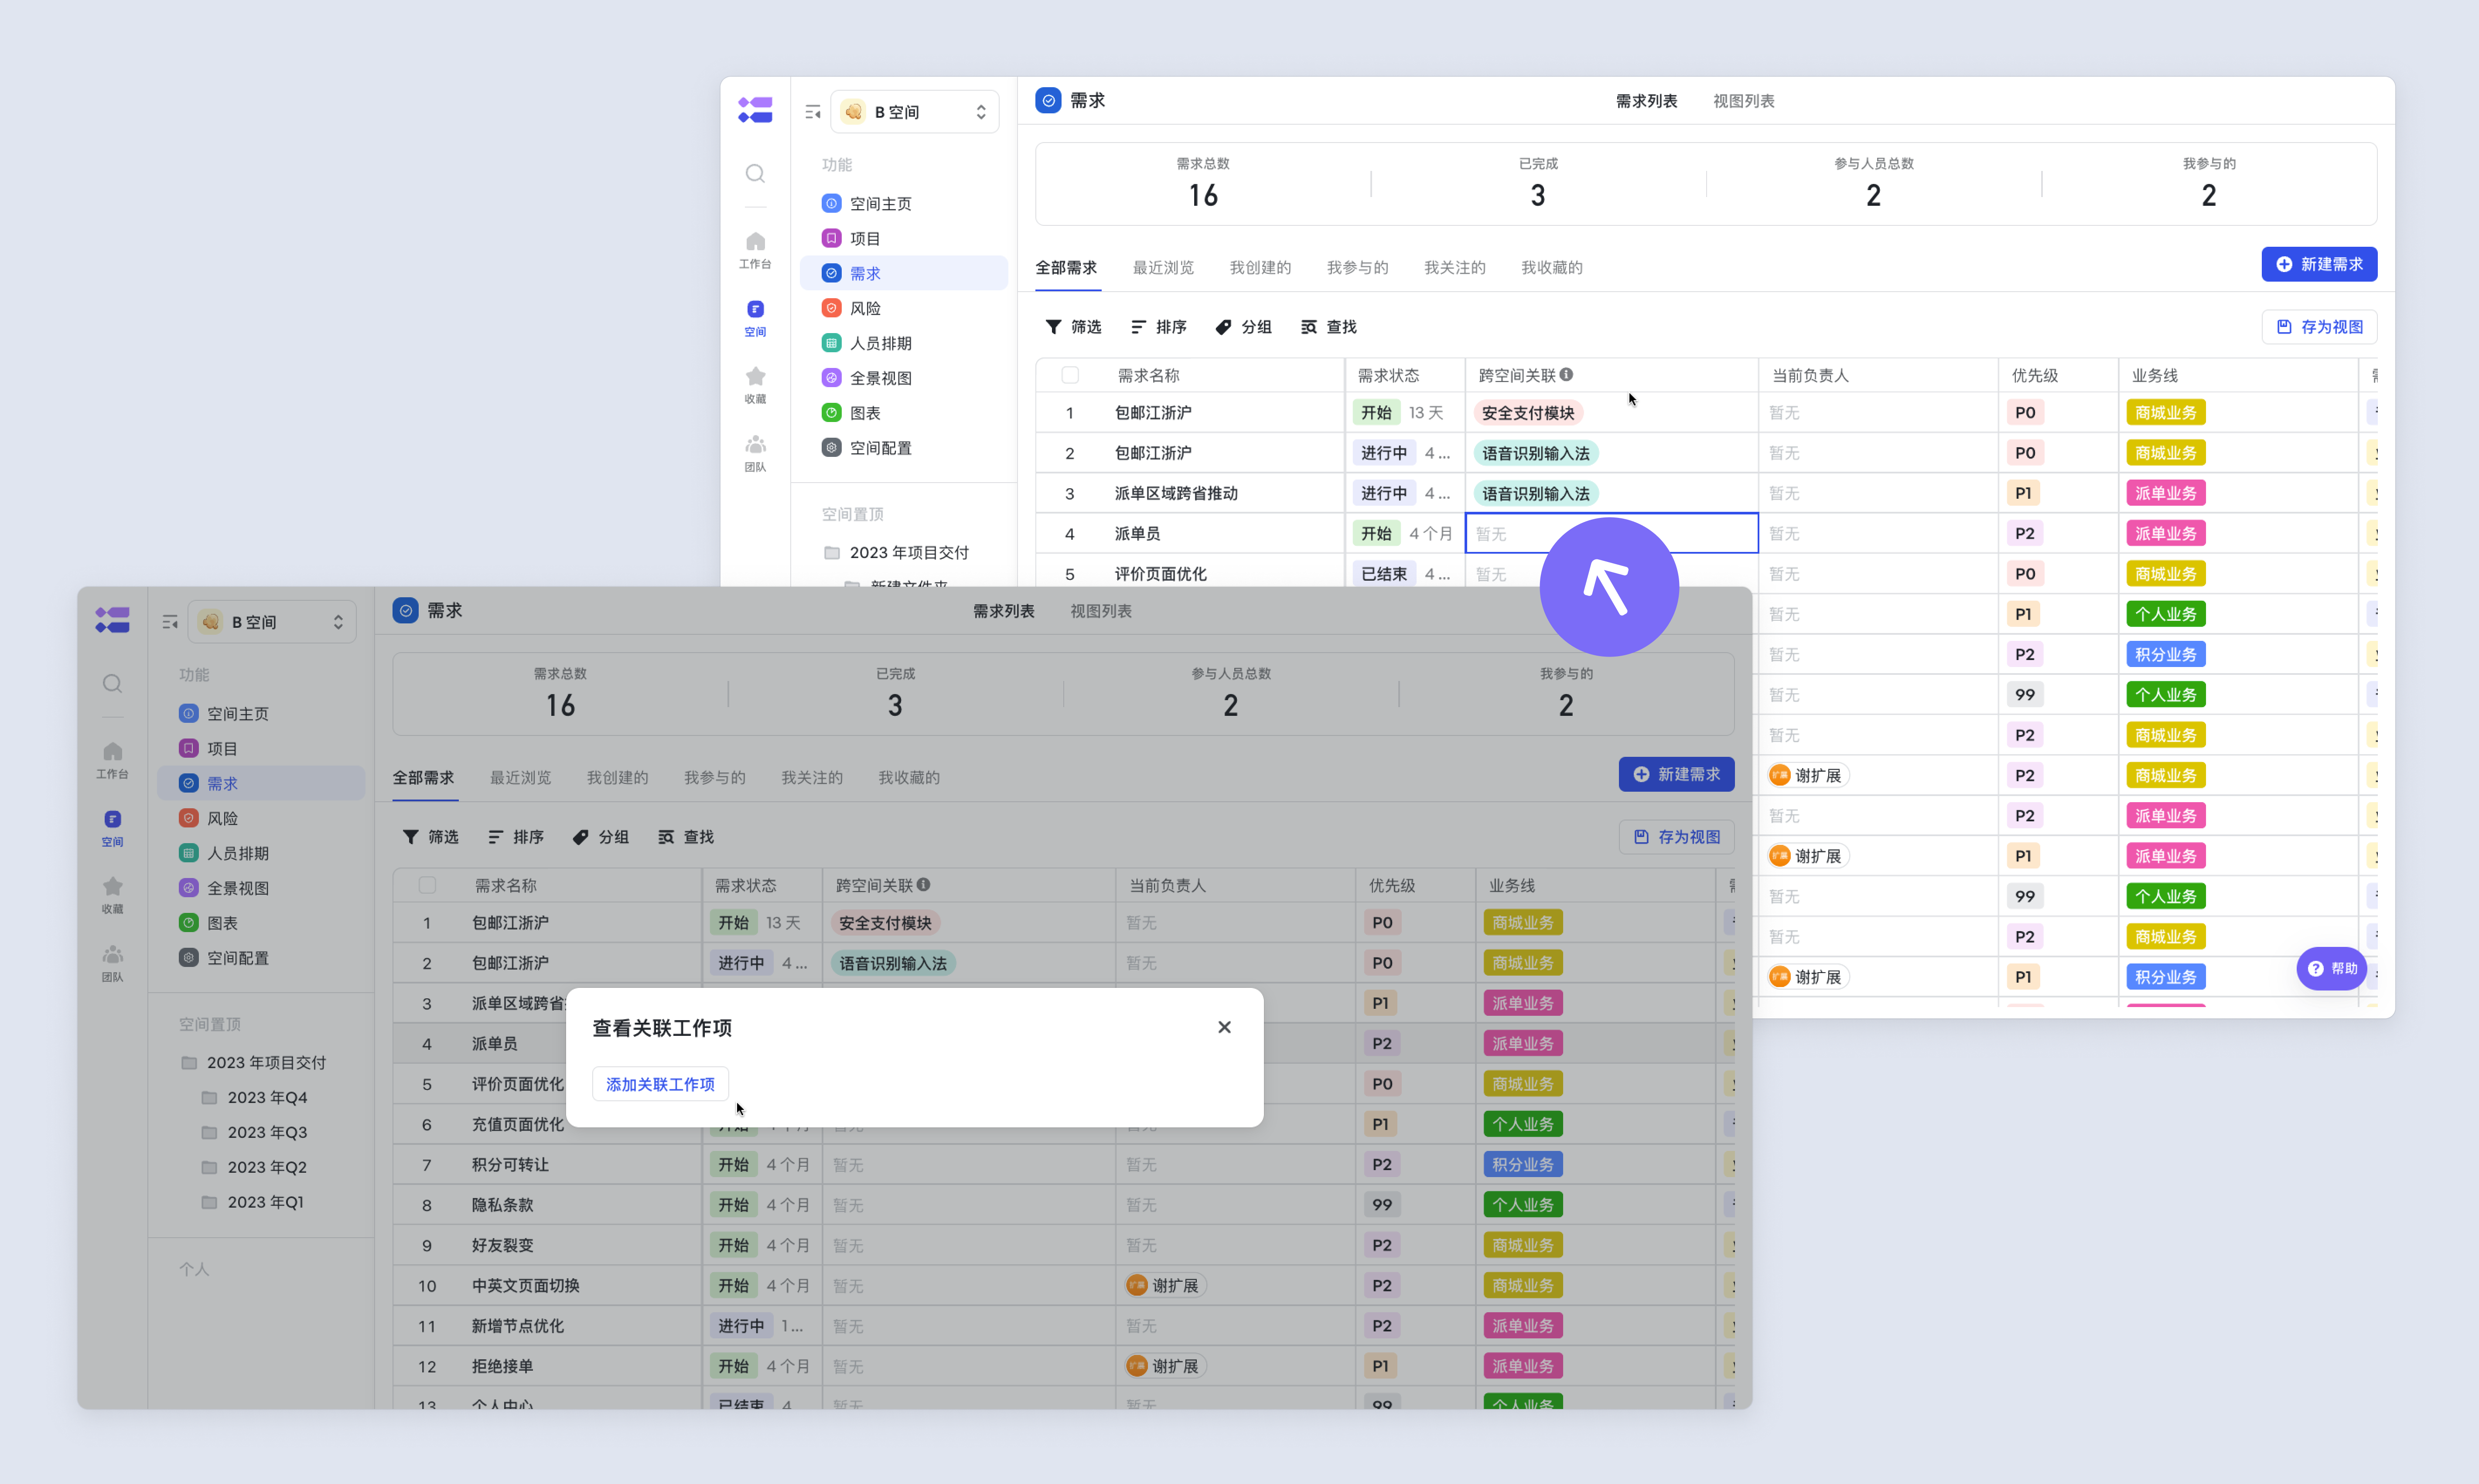
Task: Click 添加关联工作项 in the dialog
Action: pos(660,1084)
